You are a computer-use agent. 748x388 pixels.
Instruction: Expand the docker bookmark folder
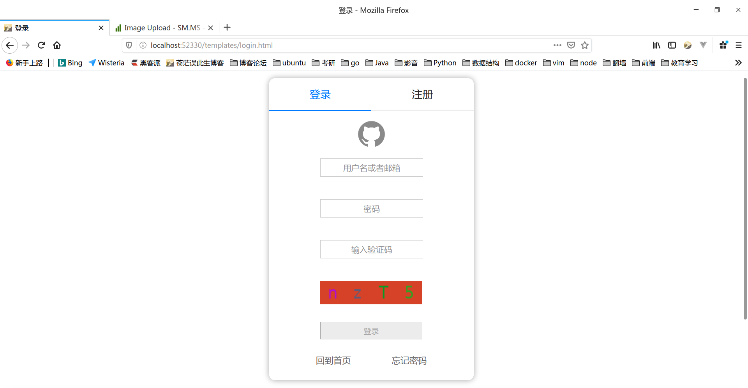(x=521, y=63)
